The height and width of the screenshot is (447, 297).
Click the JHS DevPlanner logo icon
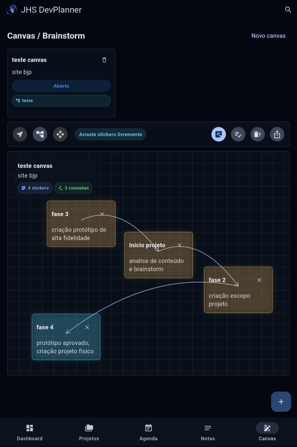coord(12,10)
